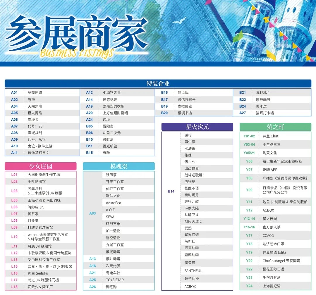Screen dimensions: 316x295
Task: Select 月辰 JK 制服馆 entry
Action: [x=40, y=246]
